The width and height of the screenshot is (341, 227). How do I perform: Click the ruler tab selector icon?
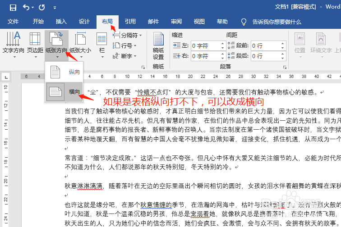[6, 77]
